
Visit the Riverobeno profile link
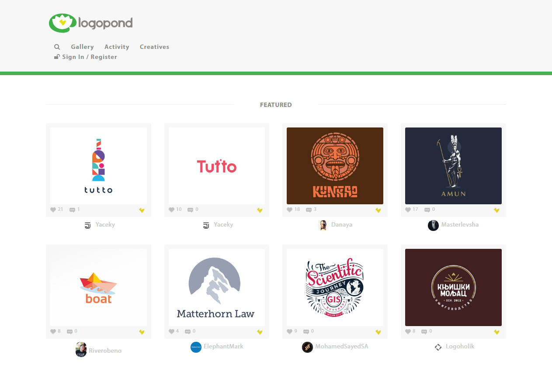(x=105, y=351)
